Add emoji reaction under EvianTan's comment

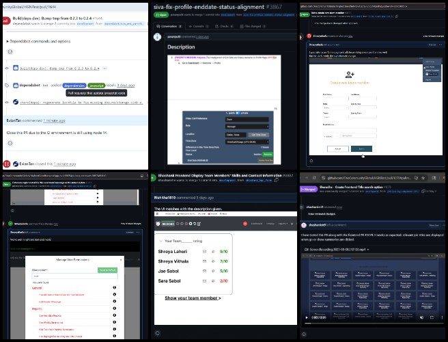pos(10,143)
